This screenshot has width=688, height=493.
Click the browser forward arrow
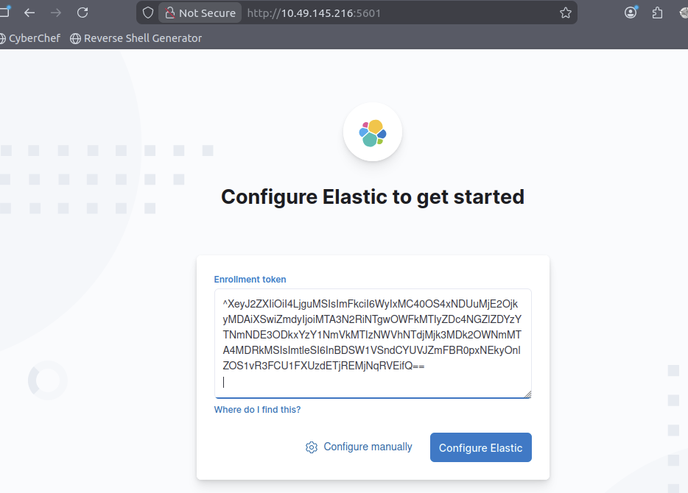pyautogui.click(x=56, y=13)
